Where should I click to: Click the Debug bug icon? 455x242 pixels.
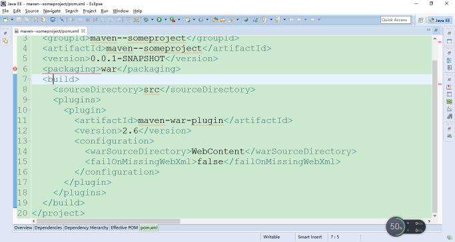[x=146, y=20]
